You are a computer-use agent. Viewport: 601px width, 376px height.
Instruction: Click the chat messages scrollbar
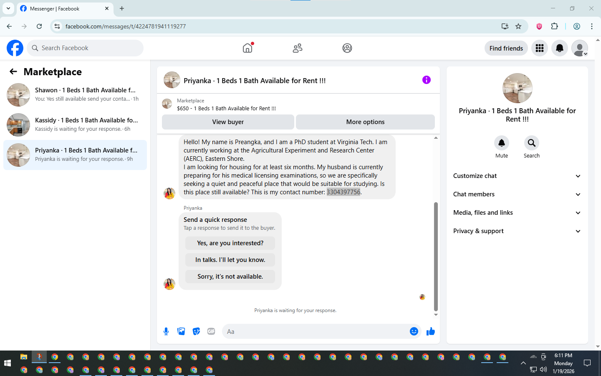[x=436, y=257]
